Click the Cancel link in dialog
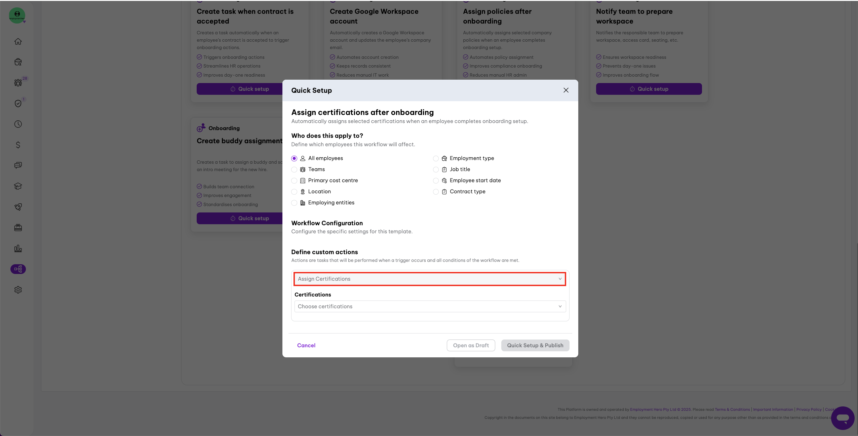The image size is (858, 436). (306, 346)
